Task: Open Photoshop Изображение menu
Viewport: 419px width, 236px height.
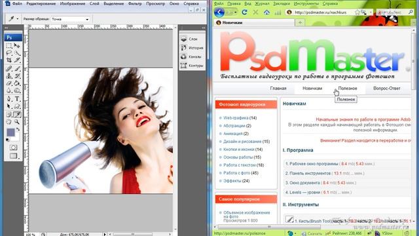Action: tap(73, 4)
